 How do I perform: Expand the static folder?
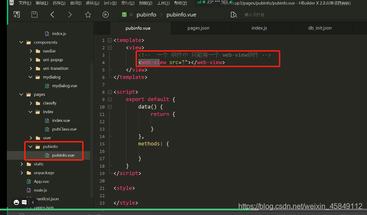(21, 164)
